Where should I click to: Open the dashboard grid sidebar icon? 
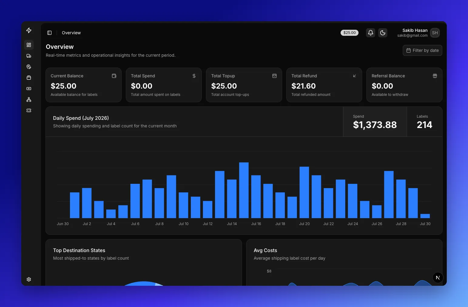pos(29,45)
